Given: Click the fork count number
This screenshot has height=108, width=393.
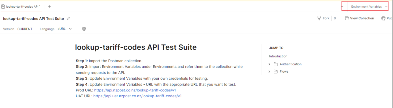Looking at the screenshot, I should [x=335, y=18].
